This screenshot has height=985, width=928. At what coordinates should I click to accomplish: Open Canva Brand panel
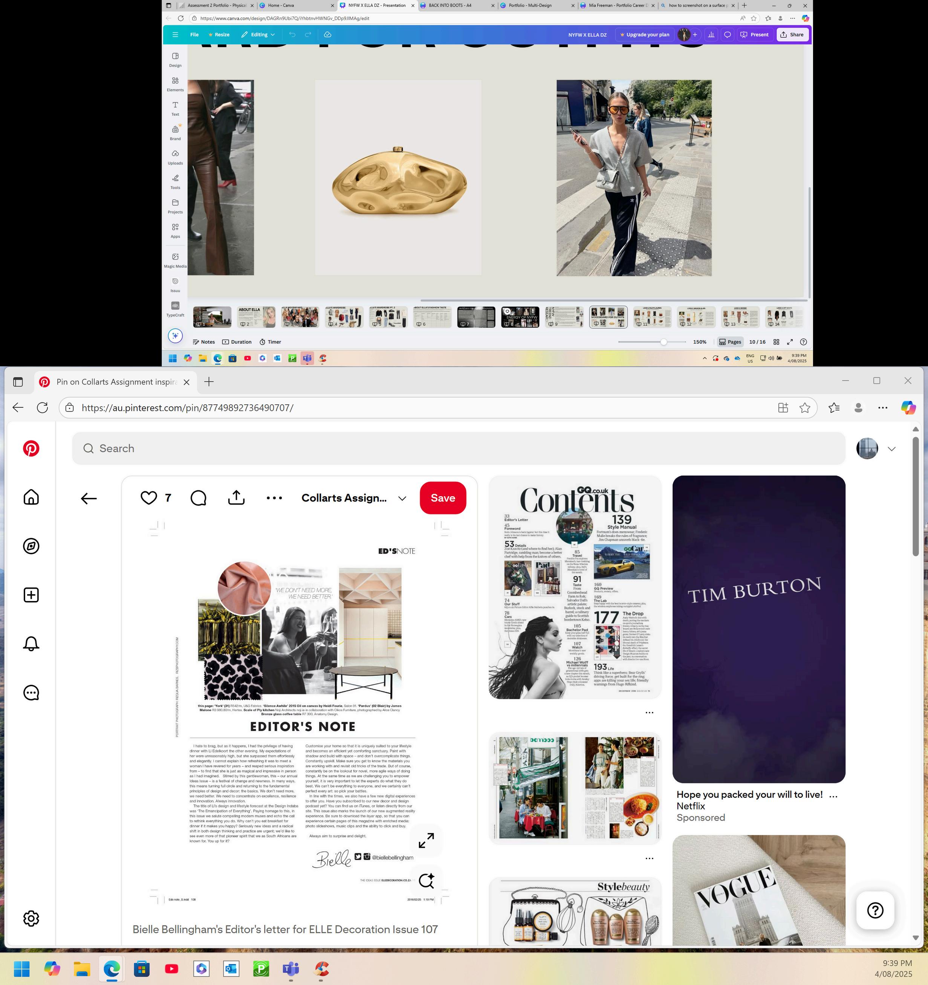[x=176, y=132]
